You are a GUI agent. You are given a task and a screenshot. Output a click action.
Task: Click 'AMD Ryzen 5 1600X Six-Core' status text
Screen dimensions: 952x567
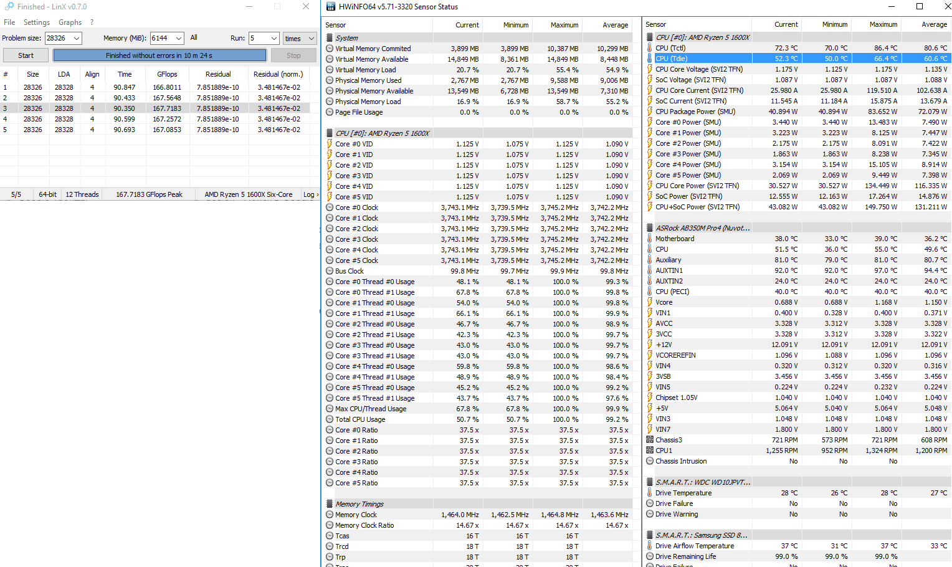coord(249,194)
